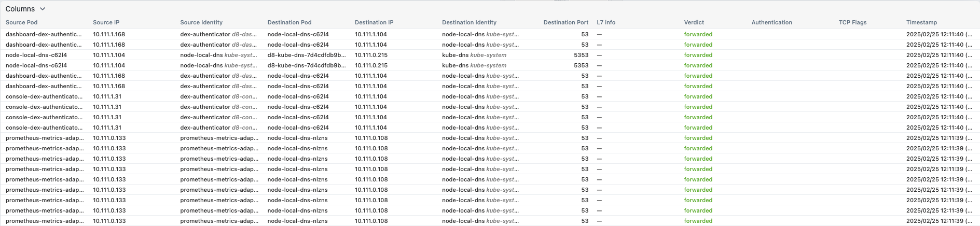
Task: Click the Destination Identity column header
Action: (x=469, y=22)
